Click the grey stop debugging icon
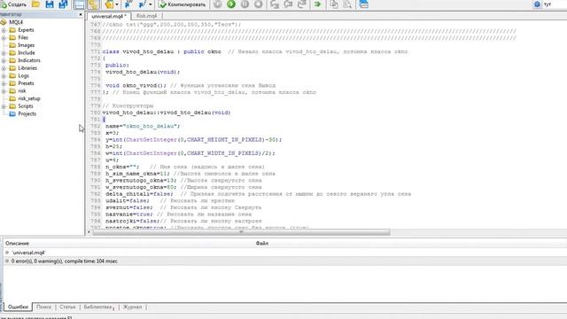 coord(258,4)
